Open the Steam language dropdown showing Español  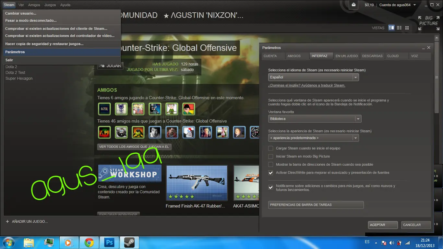(313, 77)
